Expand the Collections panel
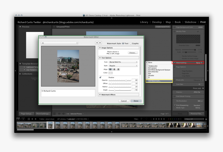 (20, 74)
